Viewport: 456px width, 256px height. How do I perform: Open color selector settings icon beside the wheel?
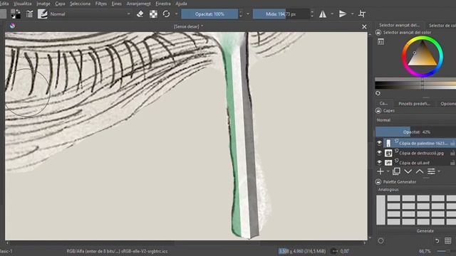[x=380, y=42]
